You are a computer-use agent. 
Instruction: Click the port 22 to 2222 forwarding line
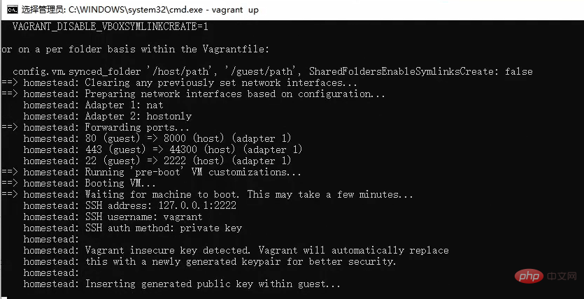[x=157, y=161]
